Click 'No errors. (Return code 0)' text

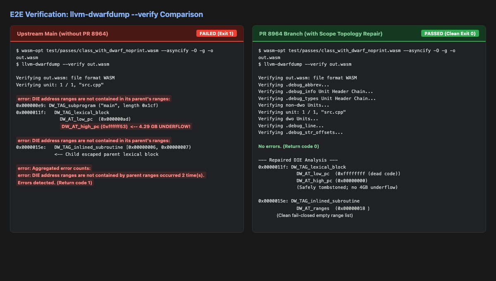click(x=289, y=146)
